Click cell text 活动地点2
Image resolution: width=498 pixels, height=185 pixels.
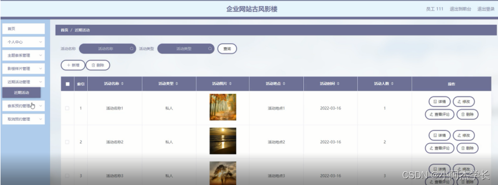pyautogui.click(x=276, y=142)
